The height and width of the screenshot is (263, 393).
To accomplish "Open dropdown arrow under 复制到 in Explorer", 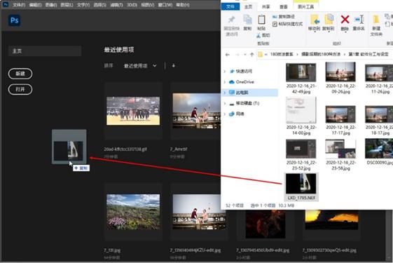I will click(x=329, y=32).
